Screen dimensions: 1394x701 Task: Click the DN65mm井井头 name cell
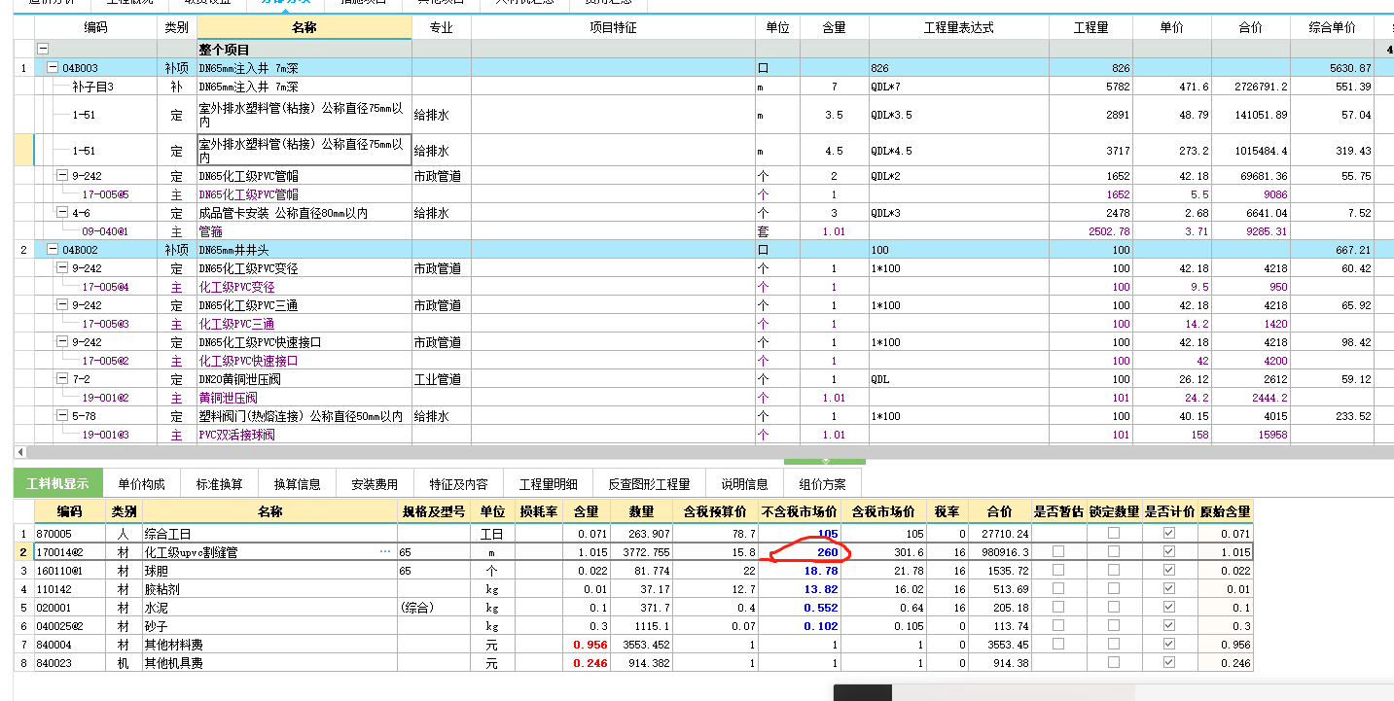pyautogui.click(x=304, y=250)
